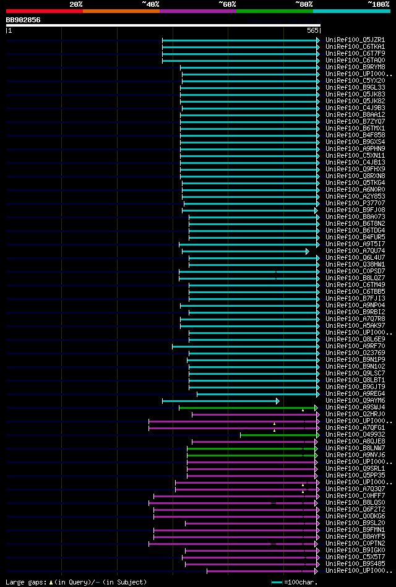Open hit UniRef100_B9RYM8
The width and height of the screenshot is (396, 587).
[x=356, y=67]
